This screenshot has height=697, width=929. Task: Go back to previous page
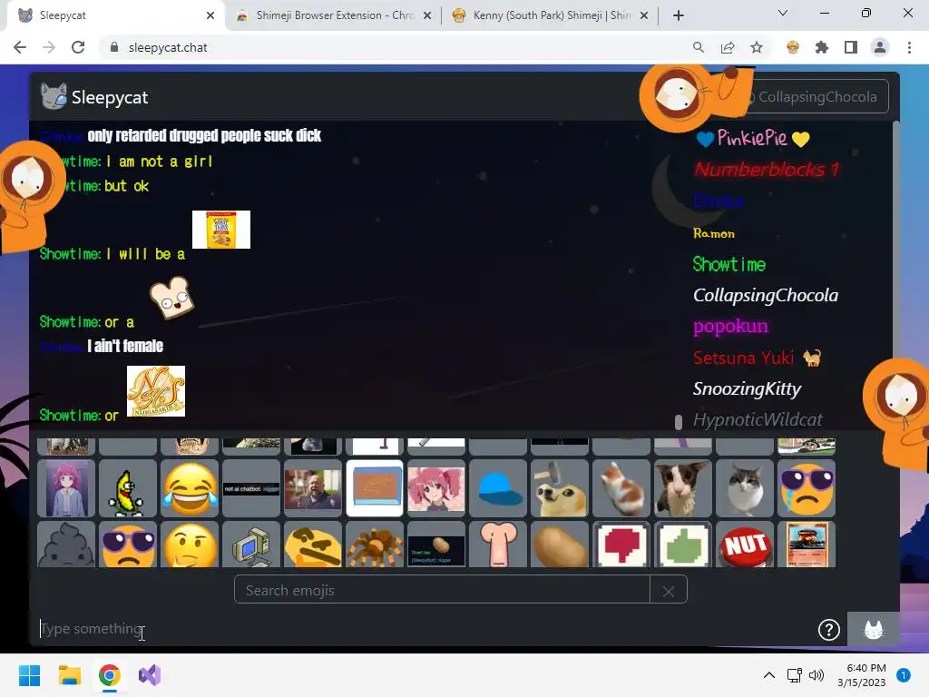[20, 47]
